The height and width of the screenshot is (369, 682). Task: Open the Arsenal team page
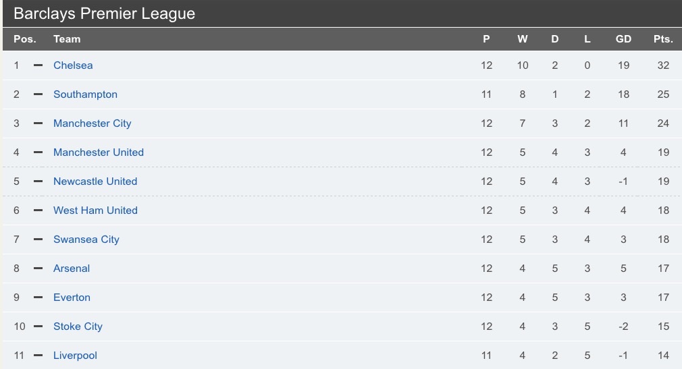tap(72, 268)
